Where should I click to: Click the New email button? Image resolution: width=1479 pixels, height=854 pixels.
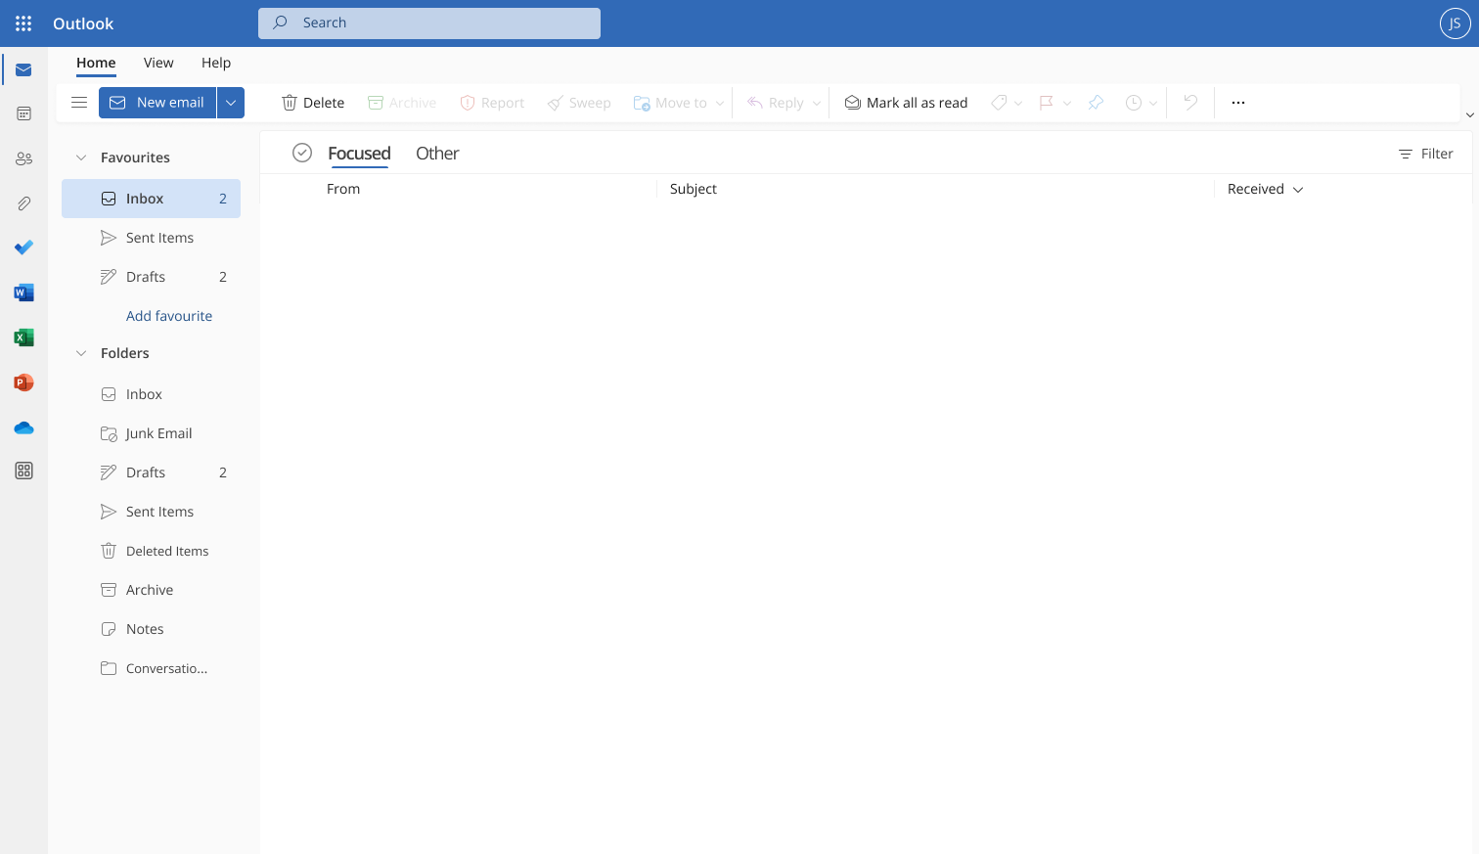click(x=157, y=103)
